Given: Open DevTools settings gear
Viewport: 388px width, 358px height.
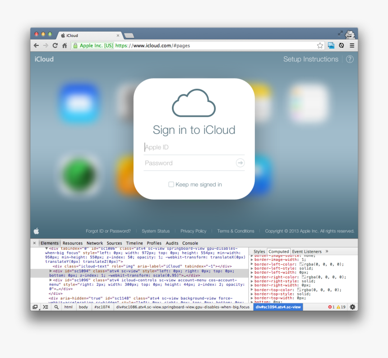Looking at the screenshot, I should [x=352, y=307].
